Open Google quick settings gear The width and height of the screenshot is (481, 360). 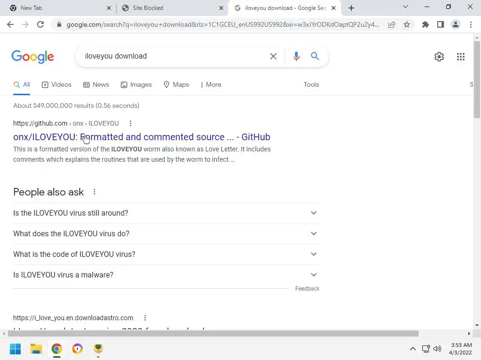tap(439, 57)
